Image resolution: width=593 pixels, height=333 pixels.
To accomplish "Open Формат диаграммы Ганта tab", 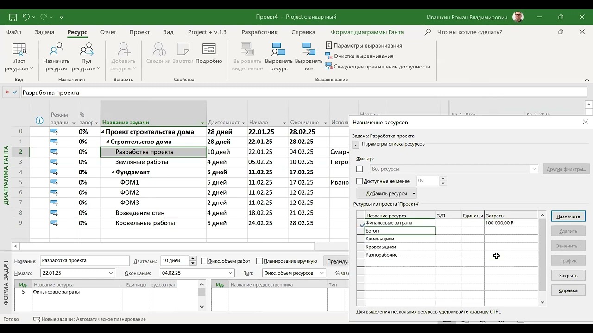I will (x=367, y=32).
